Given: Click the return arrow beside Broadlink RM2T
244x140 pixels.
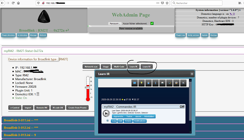Looking at the screenshot, I should pos(67,30).
